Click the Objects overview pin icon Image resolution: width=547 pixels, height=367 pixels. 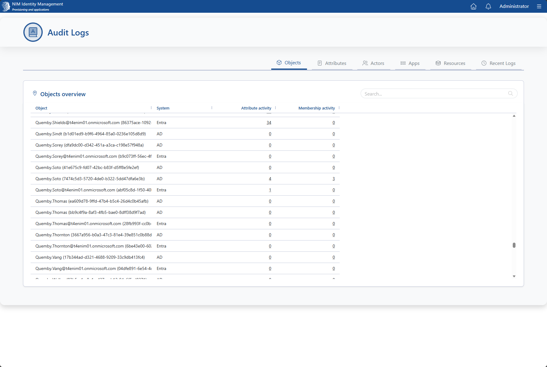pos(35,93)
